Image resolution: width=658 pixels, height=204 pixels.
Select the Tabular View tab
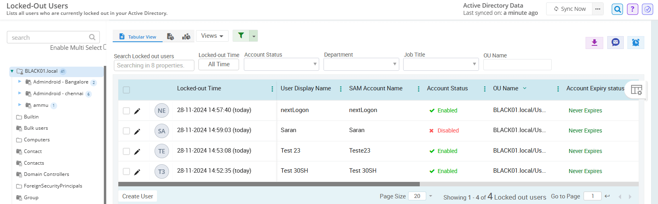pos(138,37)
